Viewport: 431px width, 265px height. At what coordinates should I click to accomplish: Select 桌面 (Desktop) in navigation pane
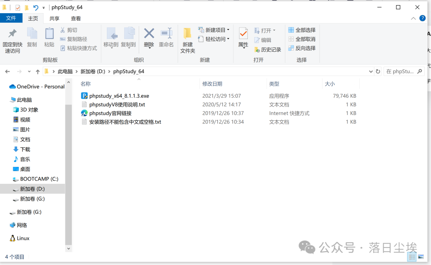[22, 169]
